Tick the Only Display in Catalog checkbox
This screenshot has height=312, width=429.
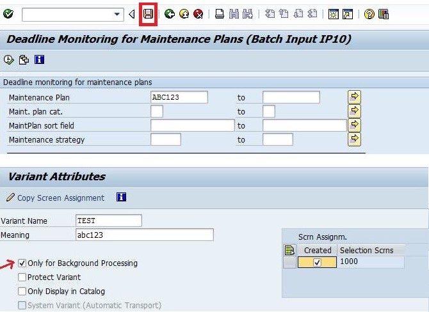pos(22,292)
